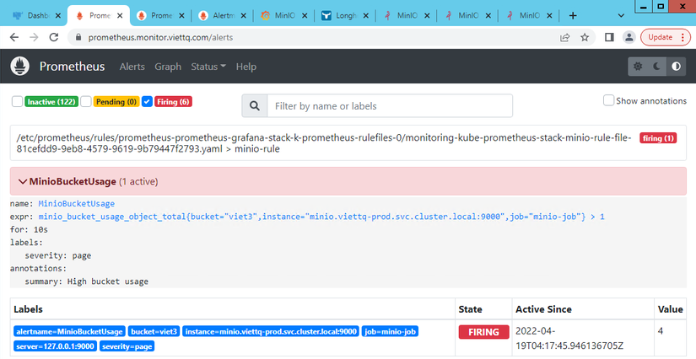Reload the page with browser refresh icon
This screenshot has width=696, height=359.
pyautogui.click(x=54, y=37)
